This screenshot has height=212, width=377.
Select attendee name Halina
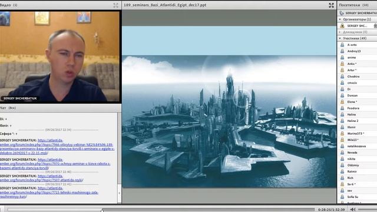[352, 114]
